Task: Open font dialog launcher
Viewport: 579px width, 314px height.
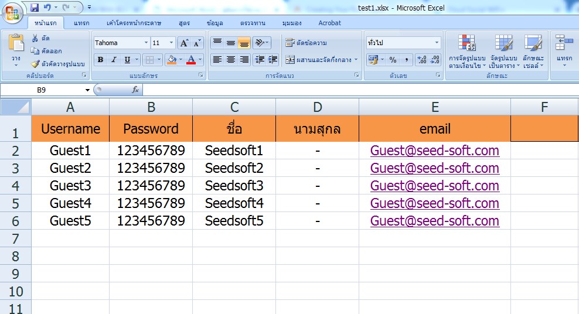Action: tap(200, 75)
